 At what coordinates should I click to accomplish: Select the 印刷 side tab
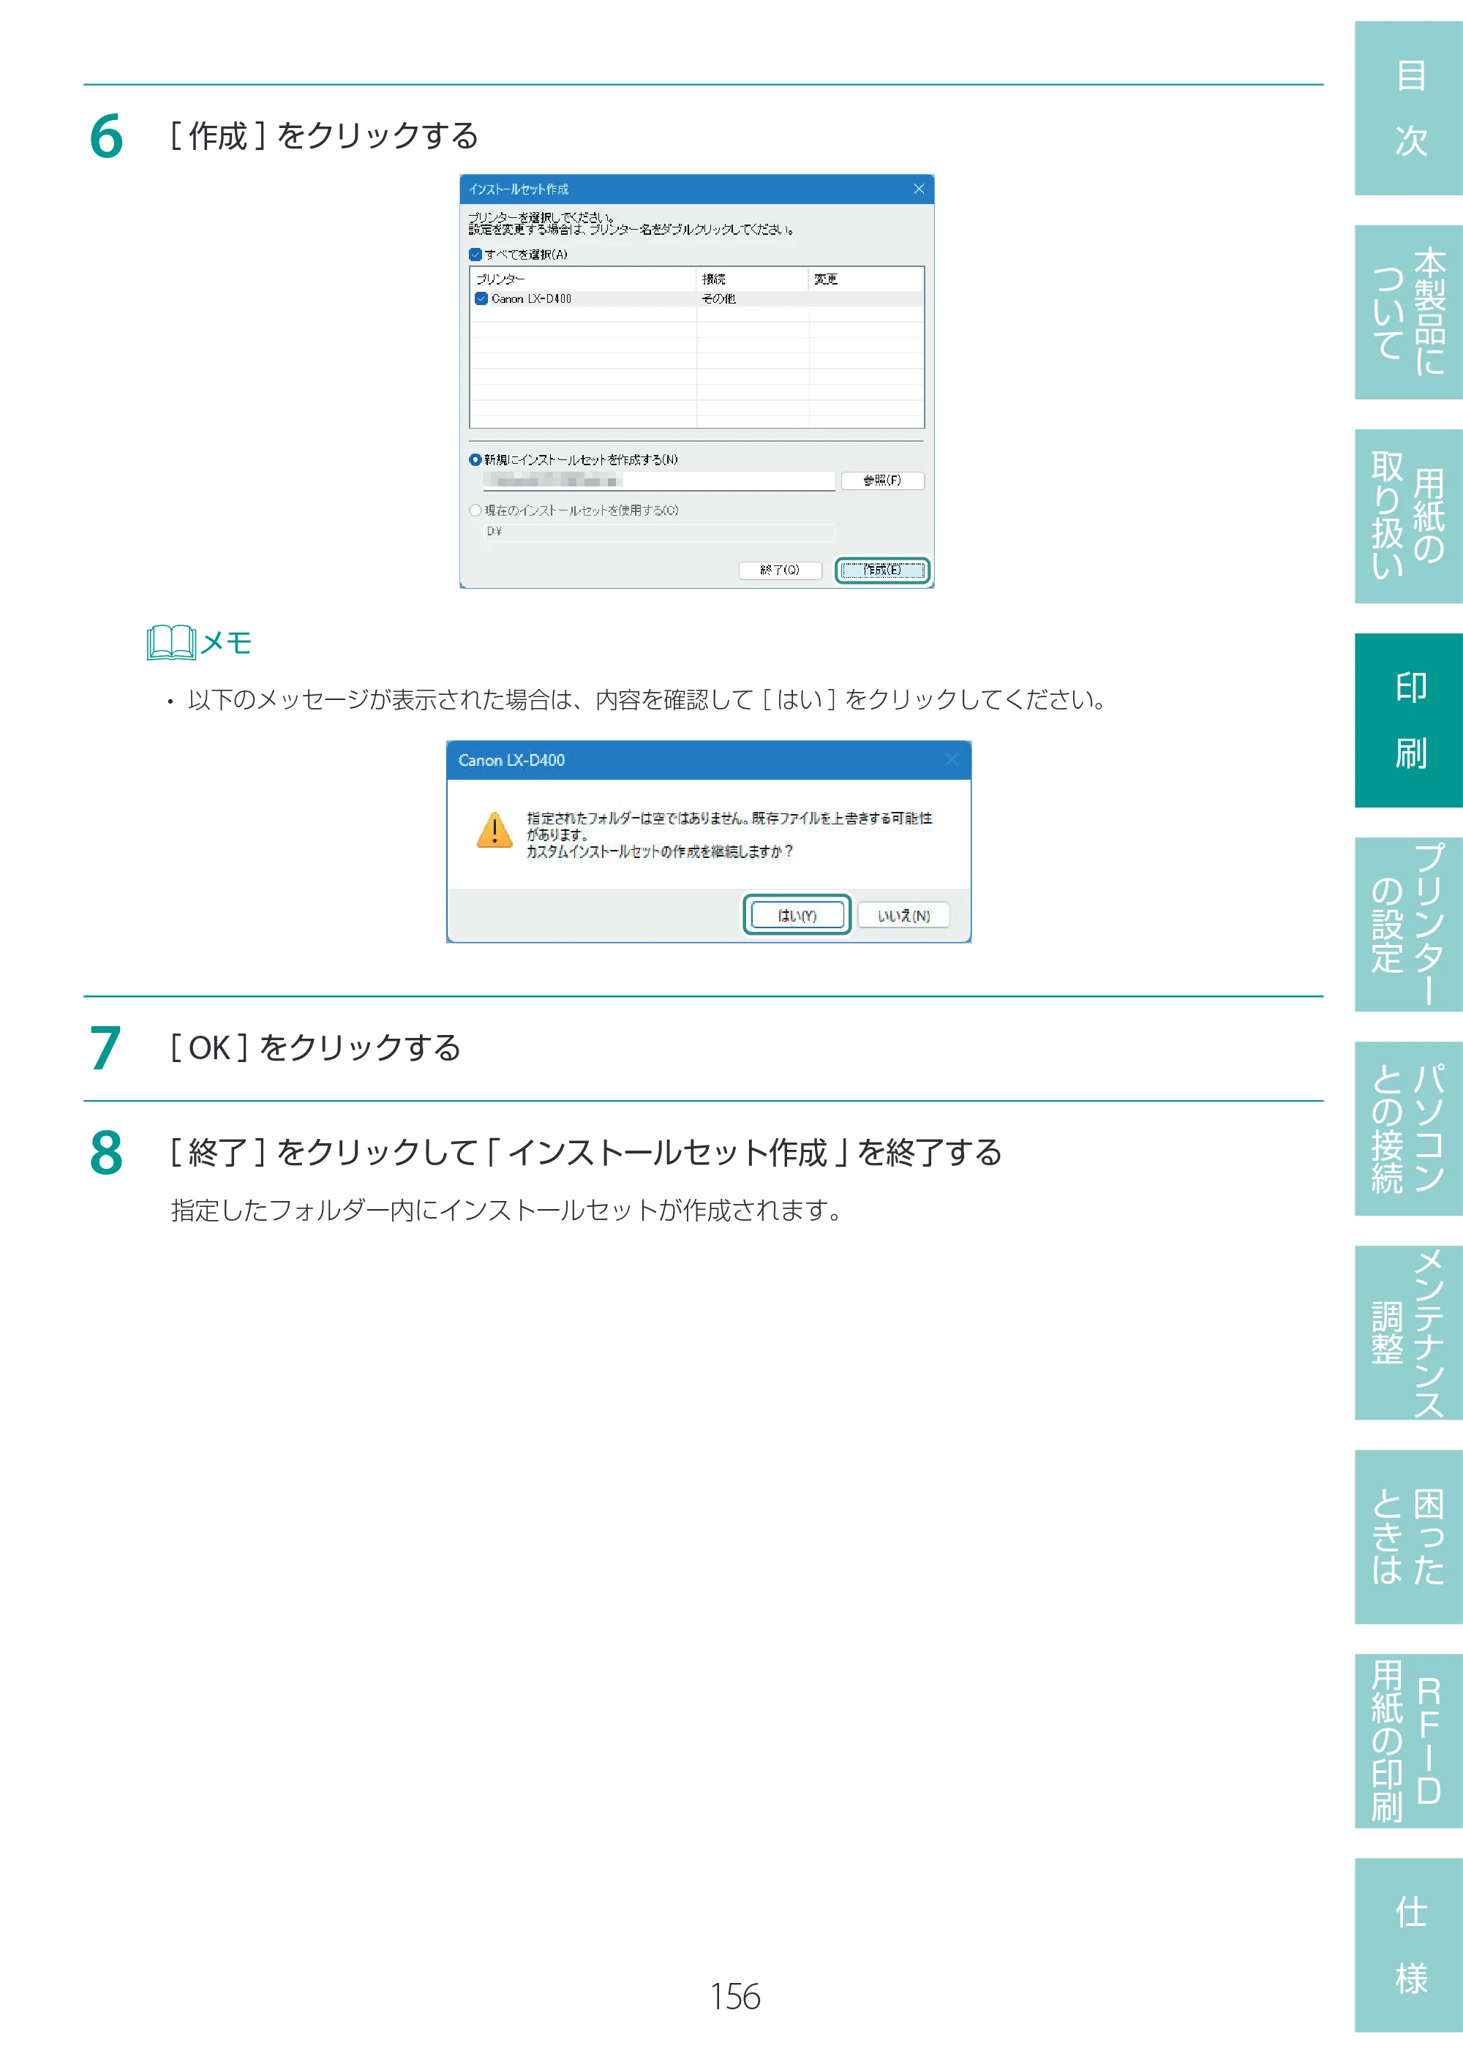(x=1408, y=720)
